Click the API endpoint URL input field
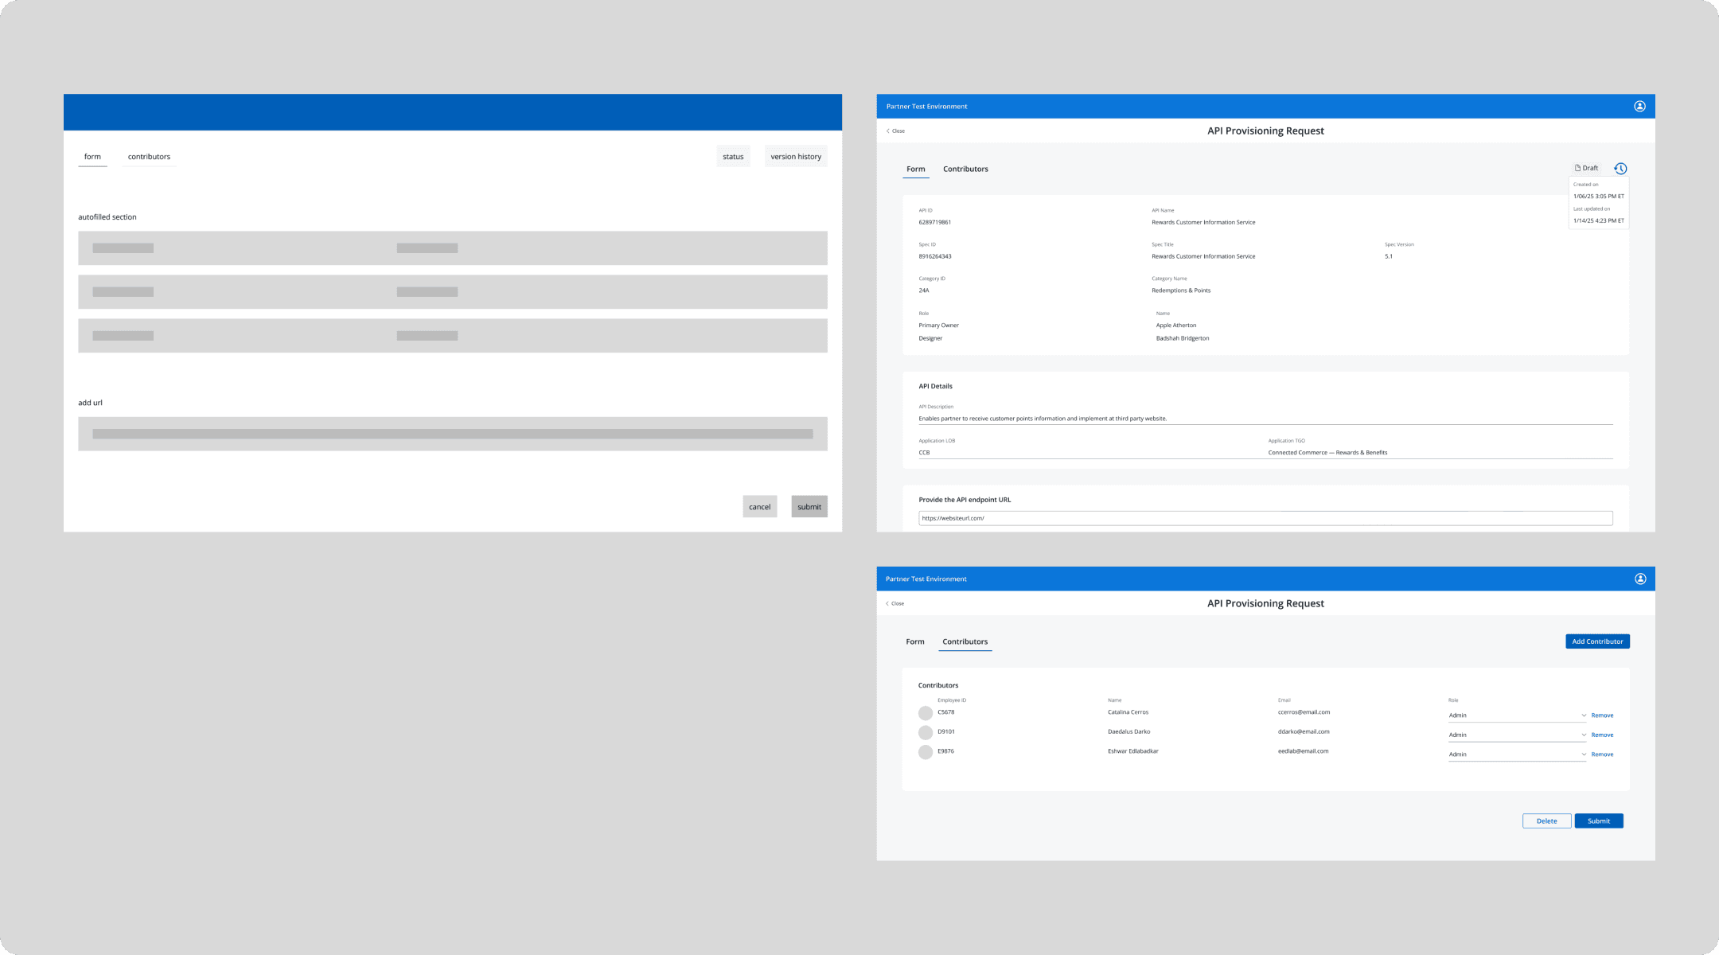This screenshot has width=1719, height=955. click(1265, 519)
